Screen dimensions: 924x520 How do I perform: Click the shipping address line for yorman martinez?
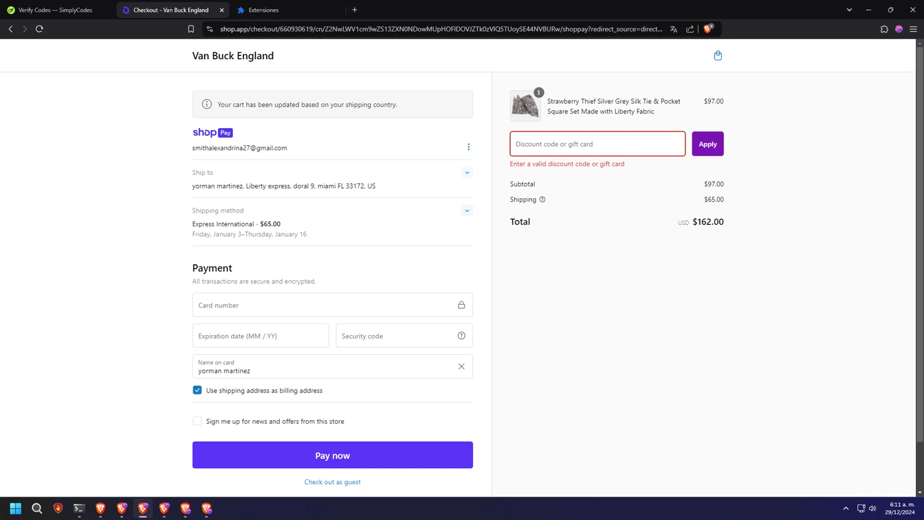(284, 185)
